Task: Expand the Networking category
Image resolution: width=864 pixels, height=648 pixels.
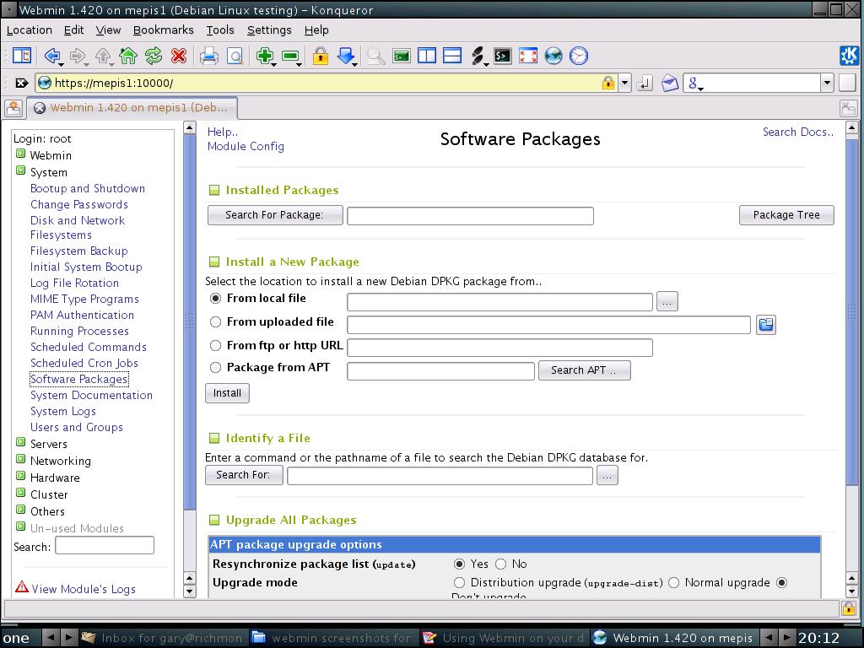Action: pyautogui.click(x=21, y=459)
